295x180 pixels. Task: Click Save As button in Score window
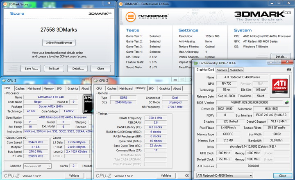[x=31, y=69]
